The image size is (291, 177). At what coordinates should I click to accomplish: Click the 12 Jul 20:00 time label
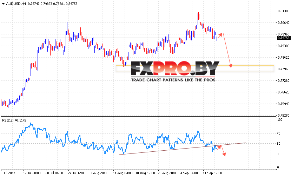[x=32, y=173]
